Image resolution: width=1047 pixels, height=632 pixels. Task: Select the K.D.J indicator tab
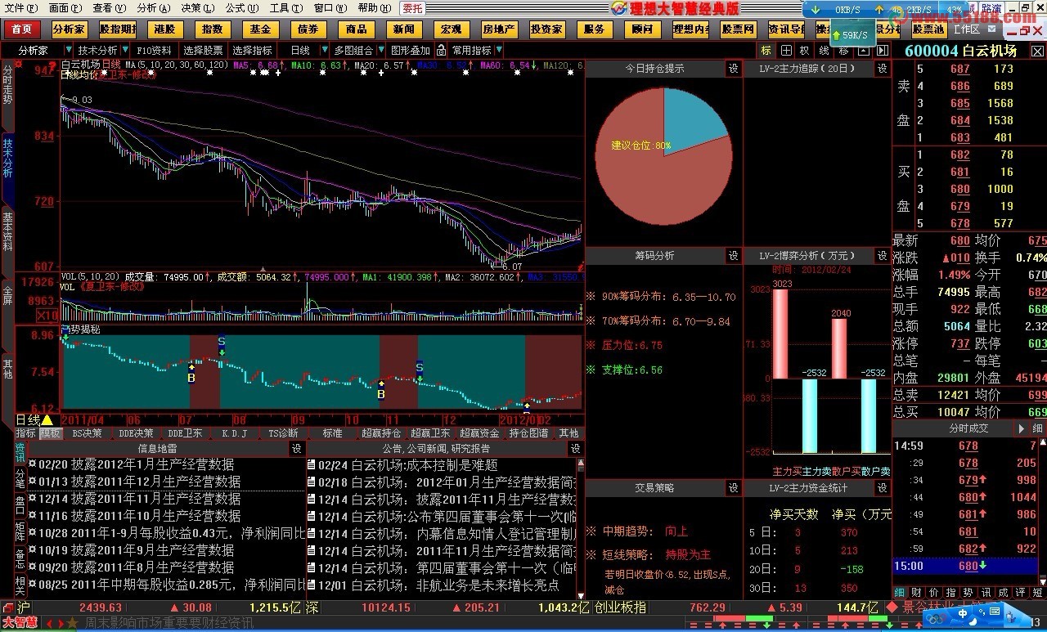click(x=234, y=433)
